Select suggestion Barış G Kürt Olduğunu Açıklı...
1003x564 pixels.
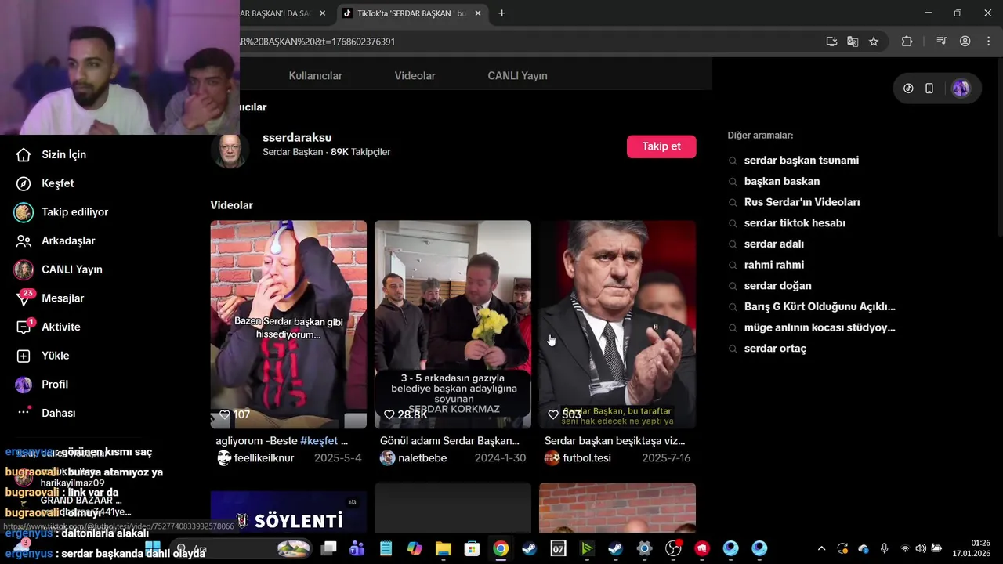819,307
